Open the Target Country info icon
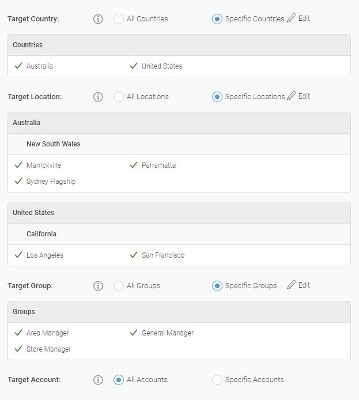 point(98,19)
